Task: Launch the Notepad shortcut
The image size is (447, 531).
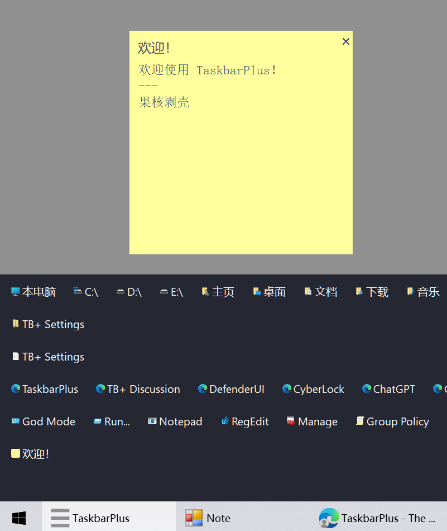Action: tap(175, 421)
